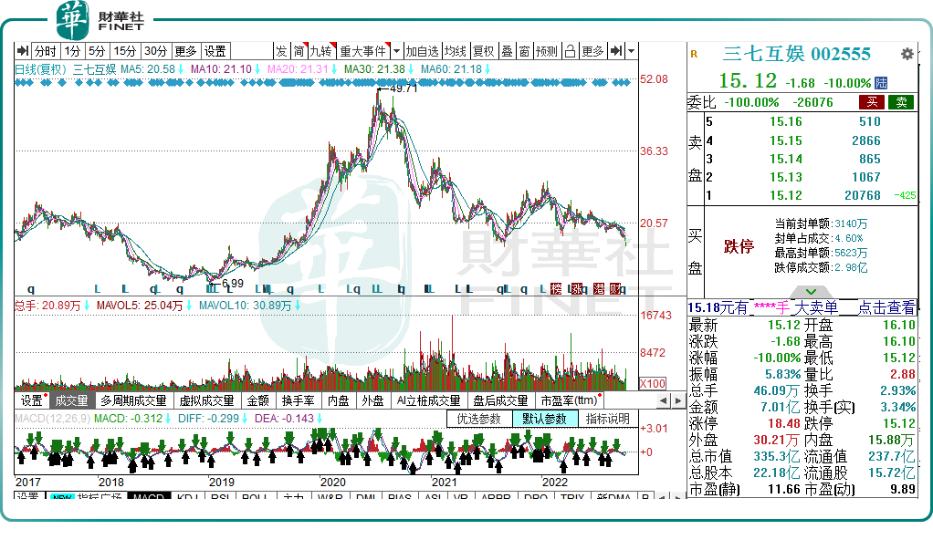Toggle the 简 simplified view button
This screenshot has height=540, width=933.
(299, 51)
